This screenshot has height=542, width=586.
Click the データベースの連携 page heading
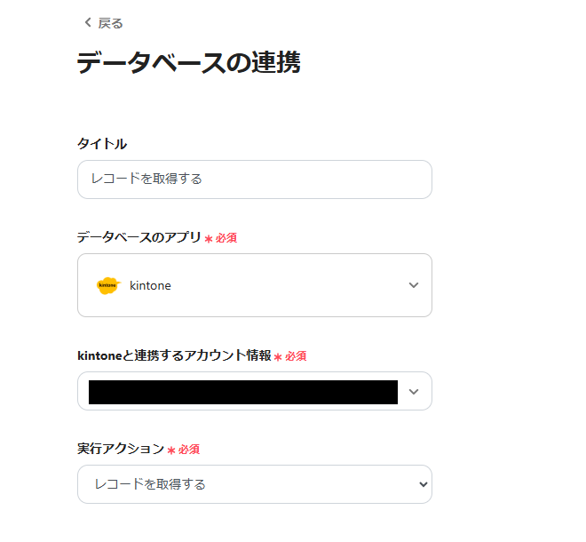point(188,63)
